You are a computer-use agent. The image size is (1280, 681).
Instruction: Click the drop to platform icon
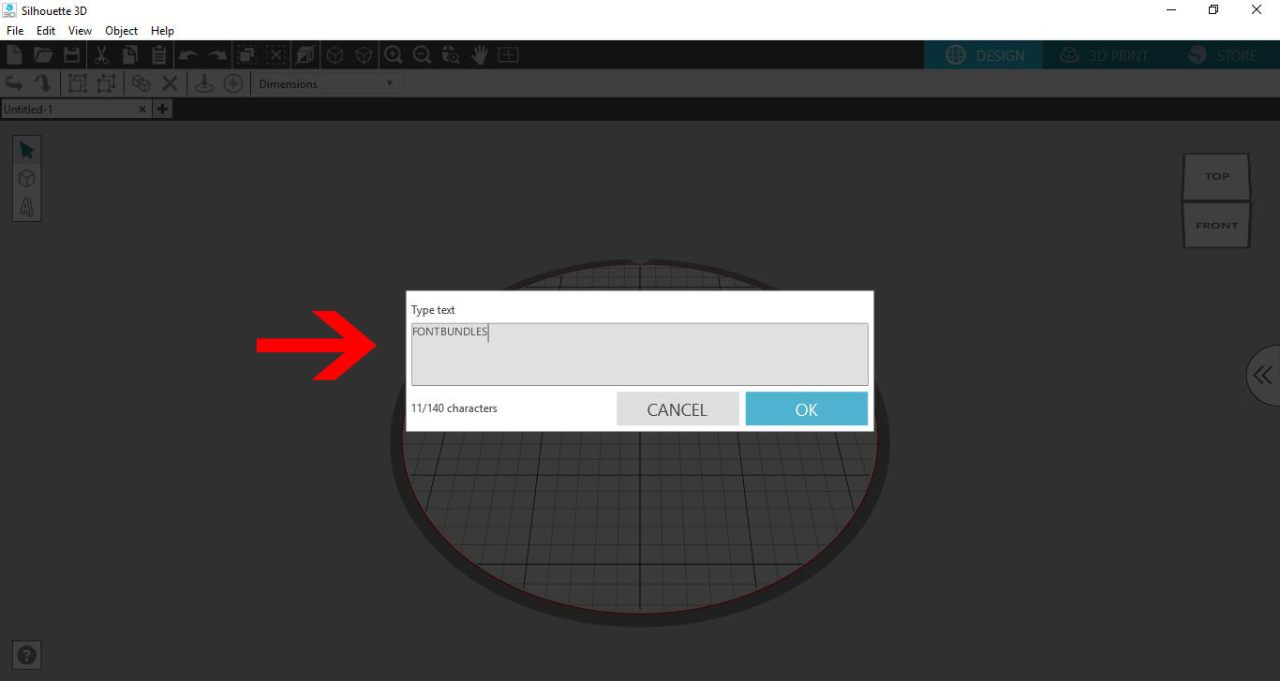204,83
